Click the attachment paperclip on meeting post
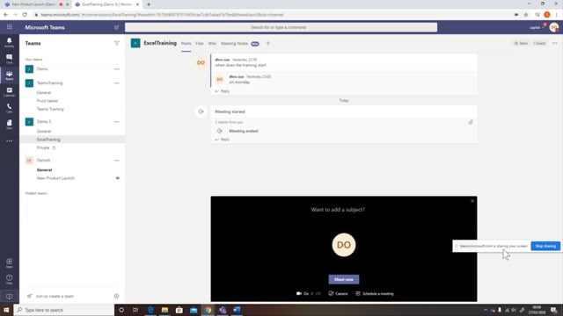 coord(471,122)
